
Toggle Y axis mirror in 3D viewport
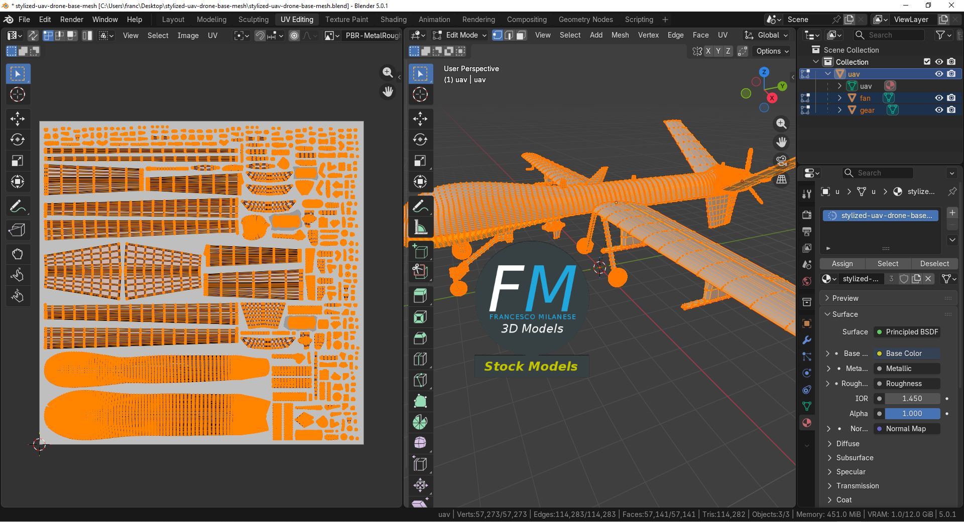718,51
